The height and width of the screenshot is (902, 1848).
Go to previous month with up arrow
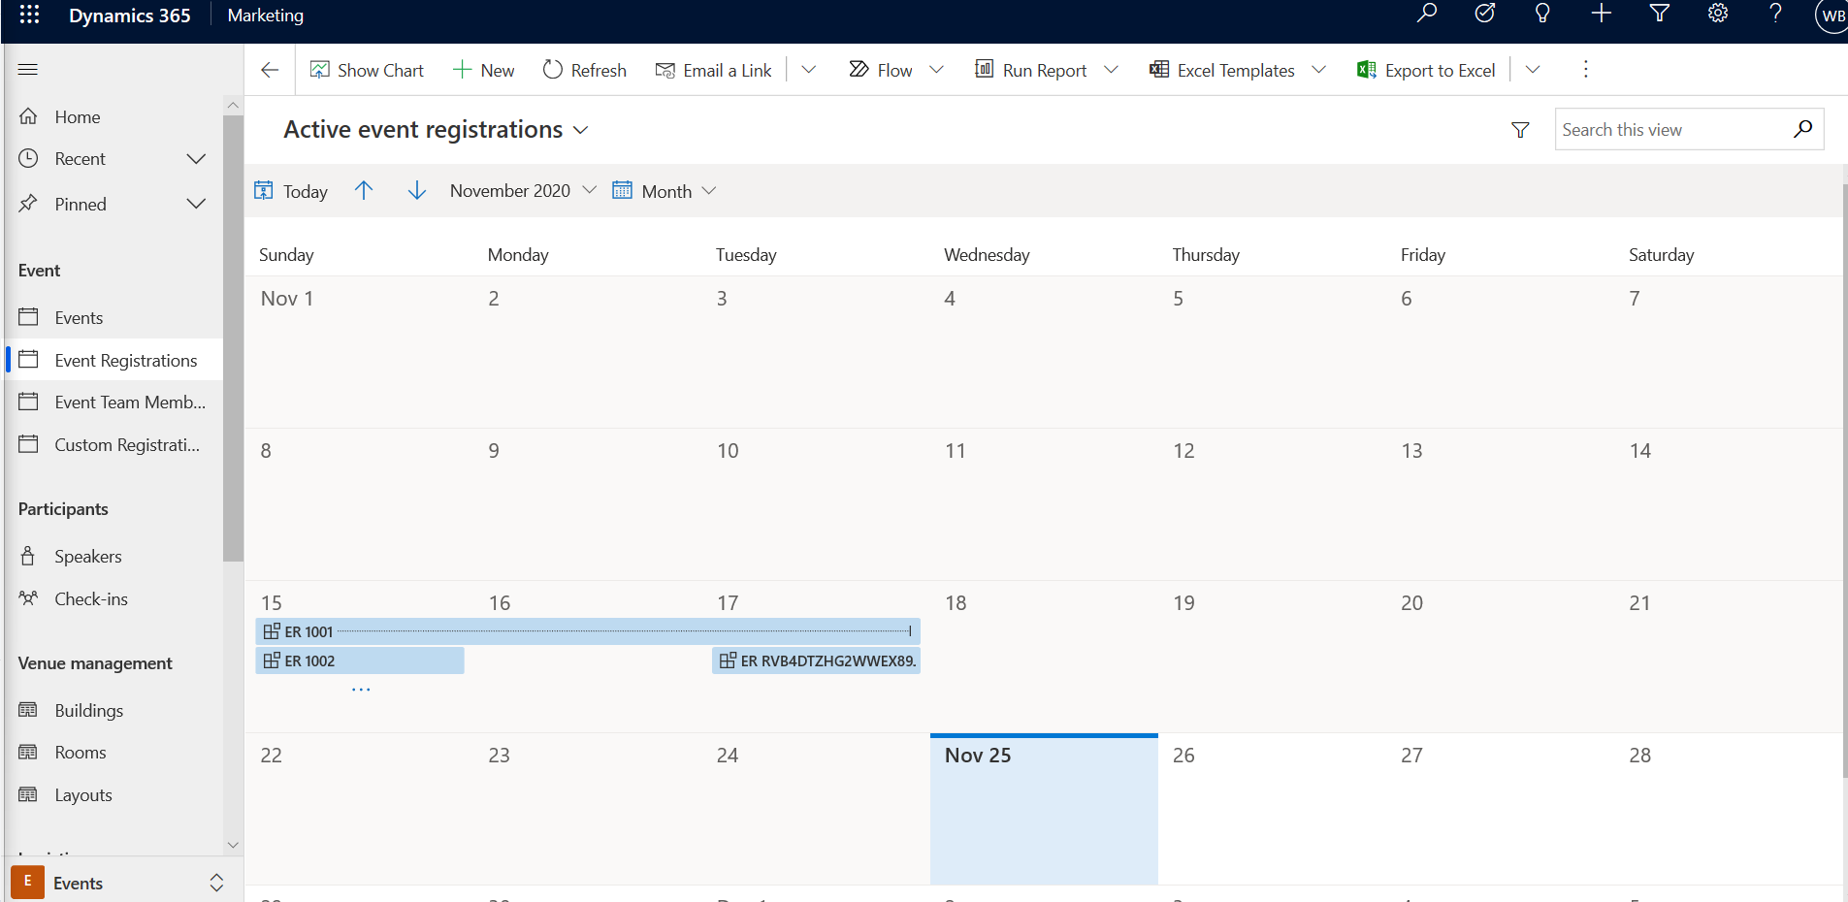click(364, 191)
